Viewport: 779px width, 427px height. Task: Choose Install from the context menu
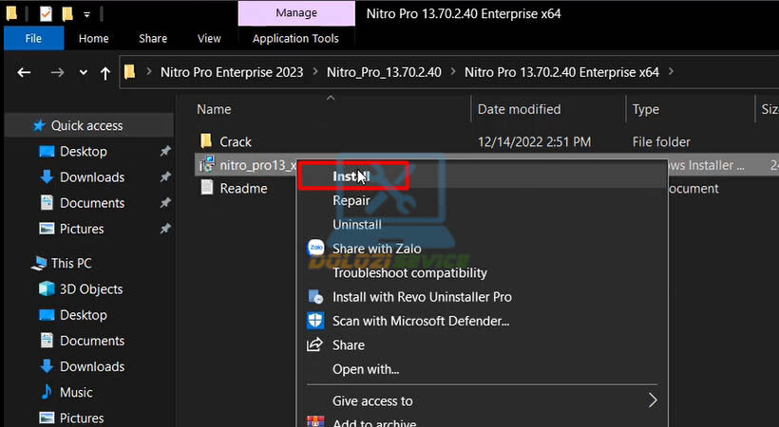click(x=350, y=176)
